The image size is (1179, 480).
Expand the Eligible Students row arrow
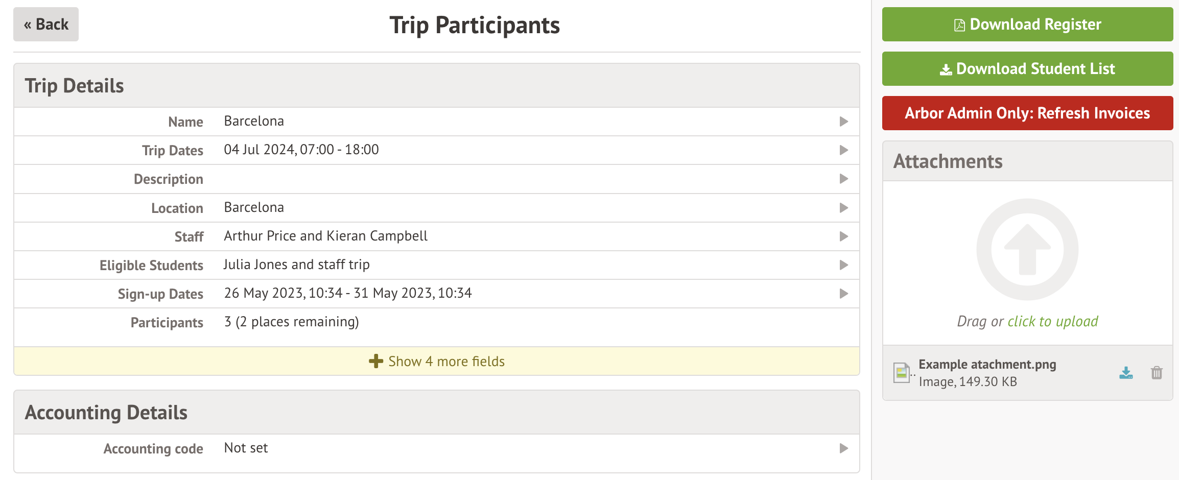(843, 265)
